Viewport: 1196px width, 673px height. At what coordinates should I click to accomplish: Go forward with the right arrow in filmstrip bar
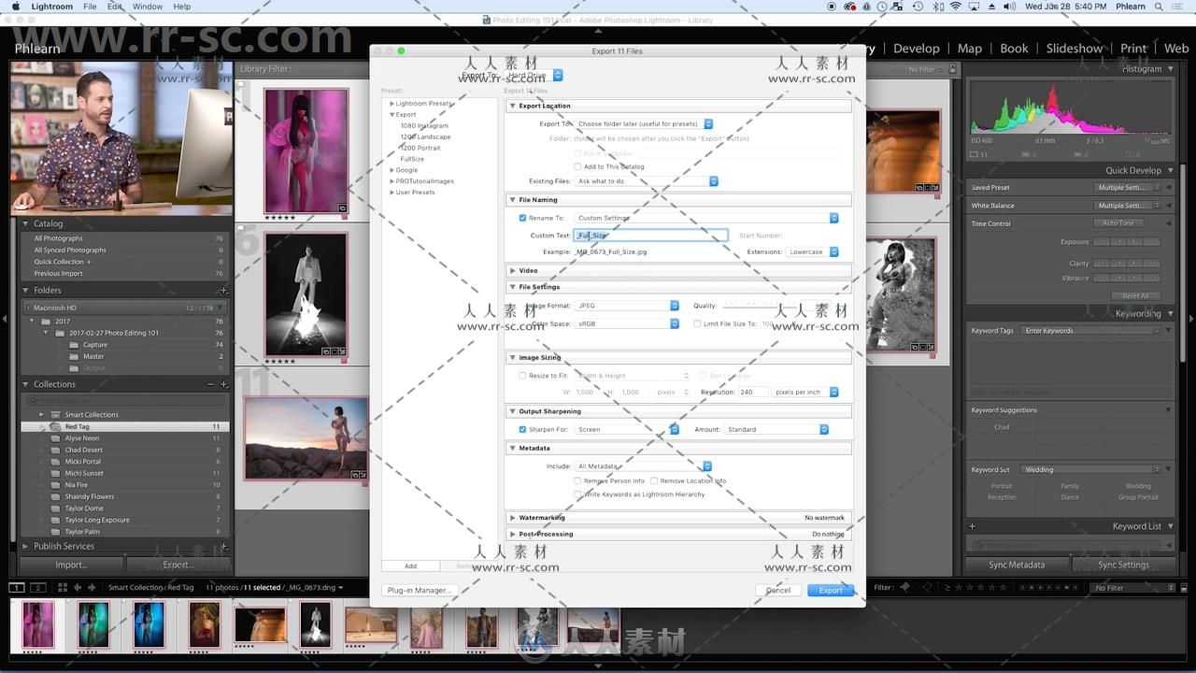(x=90, y=588)
